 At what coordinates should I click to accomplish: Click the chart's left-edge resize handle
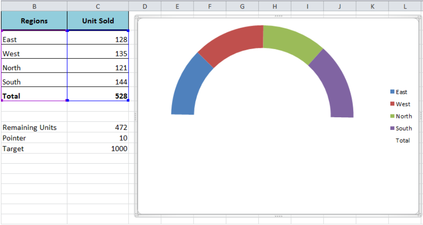pos(136,116)
